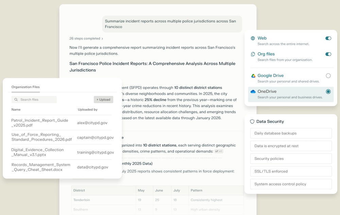The height and width of the screenshot is (215, 340).
Task: Click the sf +1 source citation badge
Action: [219, 151]
